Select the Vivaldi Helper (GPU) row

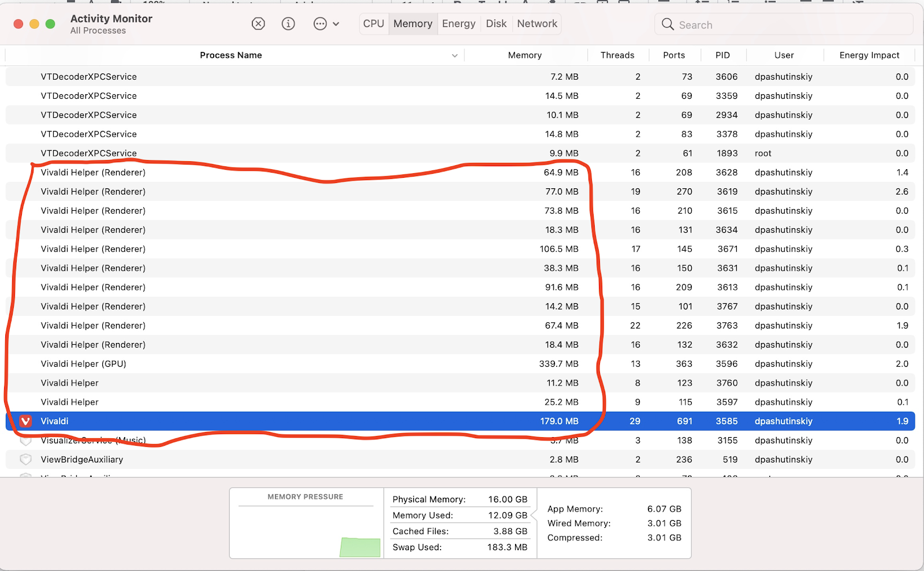pyautogui.click(x=460, y=364)
